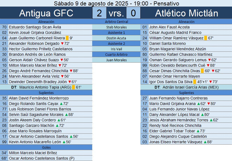This screenshot has height=161, width=232.
Task: Click the red substitution arrow beside Alexander Robinson Delgado
Action: tap(62, 43)
